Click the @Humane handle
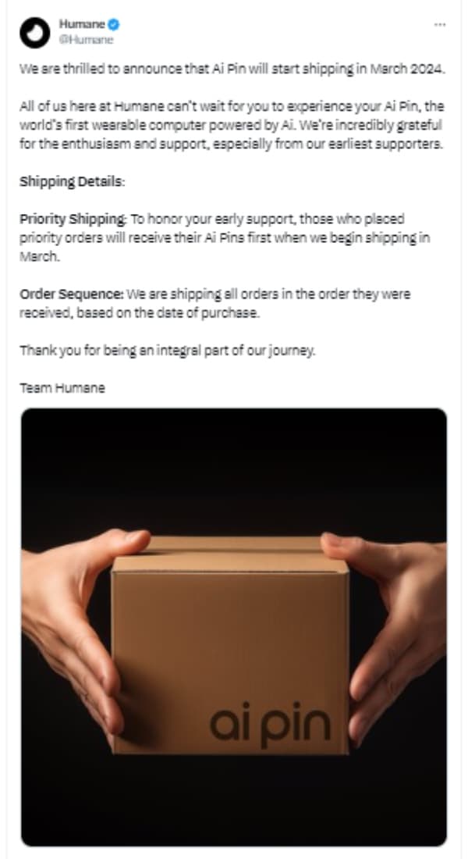 86,39
